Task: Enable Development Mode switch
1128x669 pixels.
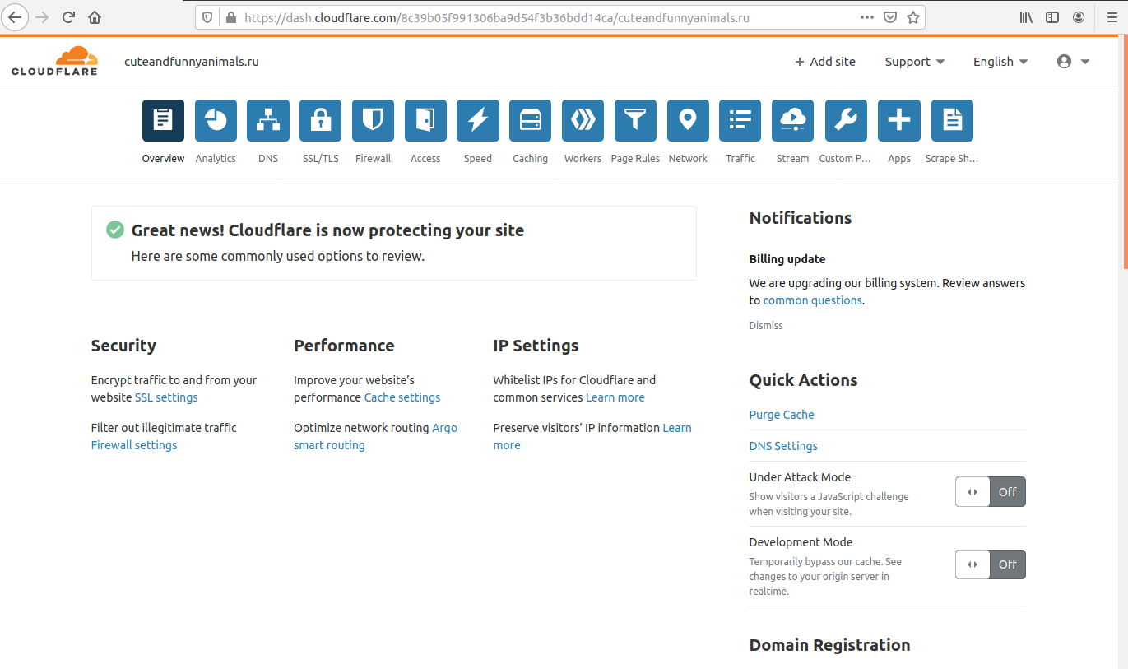Action: point(990,564)
